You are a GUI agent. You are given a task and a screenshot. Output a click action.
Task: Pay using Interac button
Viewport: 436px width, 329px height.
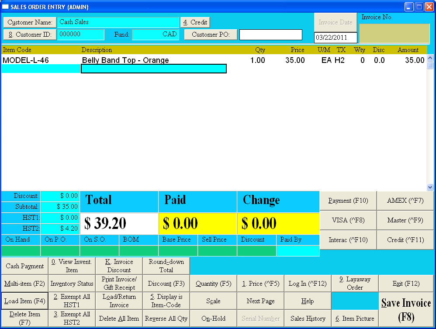tap(348, 240)
